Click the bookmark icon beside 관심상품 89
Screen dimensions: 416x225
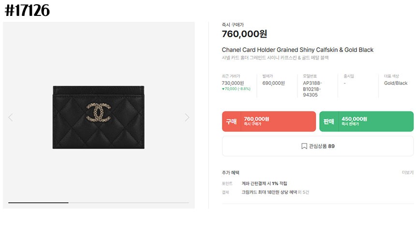pos(304,146)
